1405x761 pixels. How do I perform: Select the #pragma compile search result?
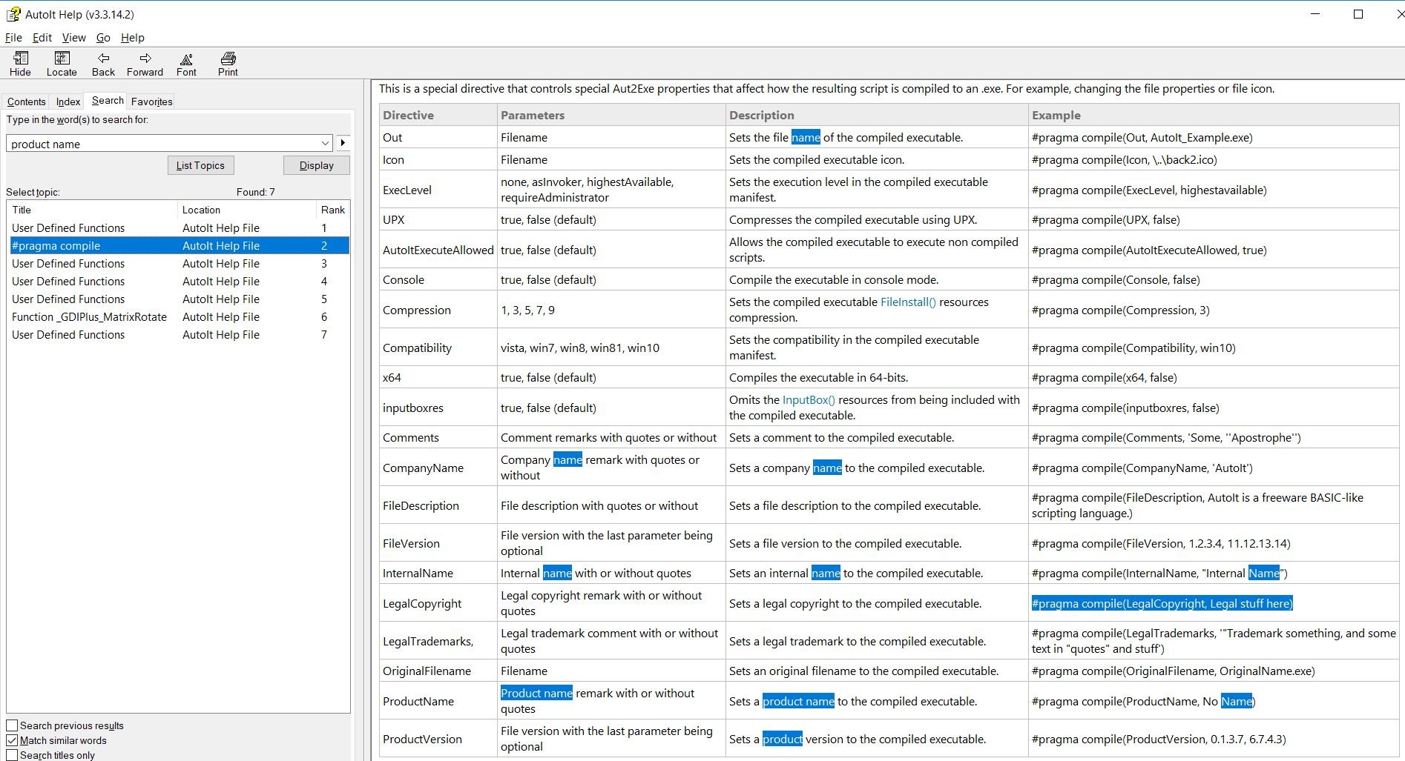[178, 246]
